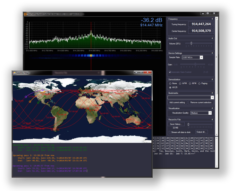The height and width of the screenshot is (191, 236).
Task: Click the Output dir button
Action: (201, 132)
